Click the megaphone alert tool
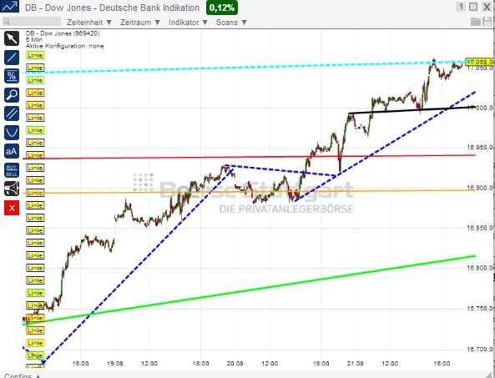Viewport: 495px width, 378px height. (12, 189)
